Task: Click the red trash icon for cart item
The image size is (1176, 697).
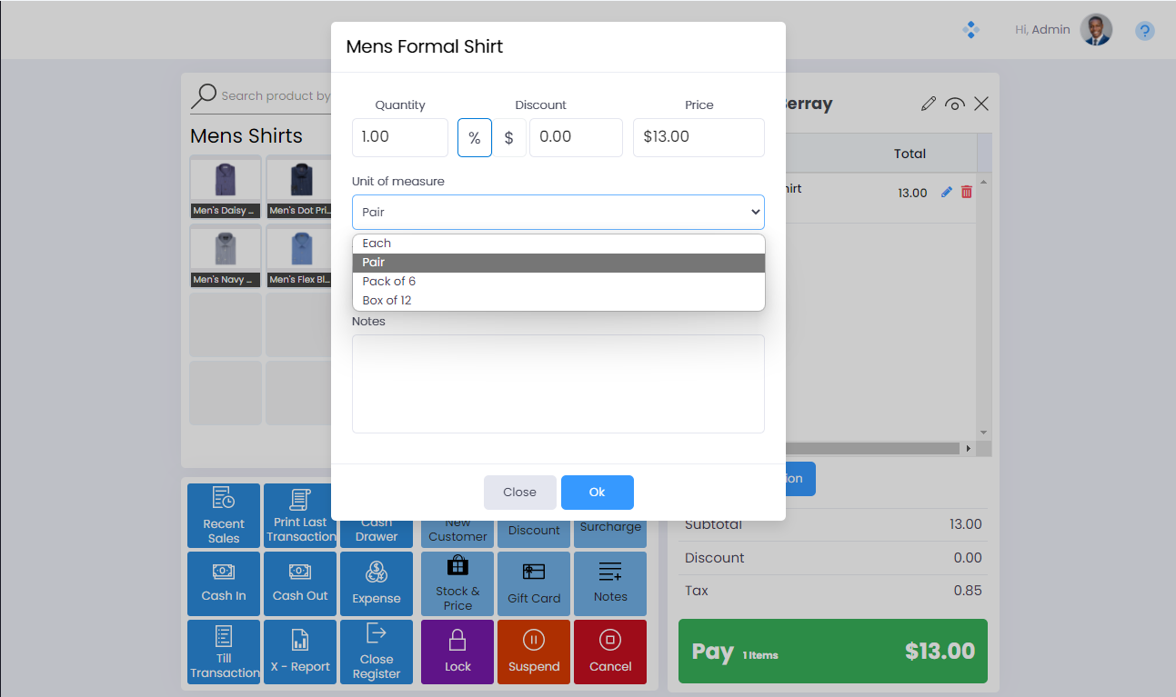Action: click(x=967, y=193)
